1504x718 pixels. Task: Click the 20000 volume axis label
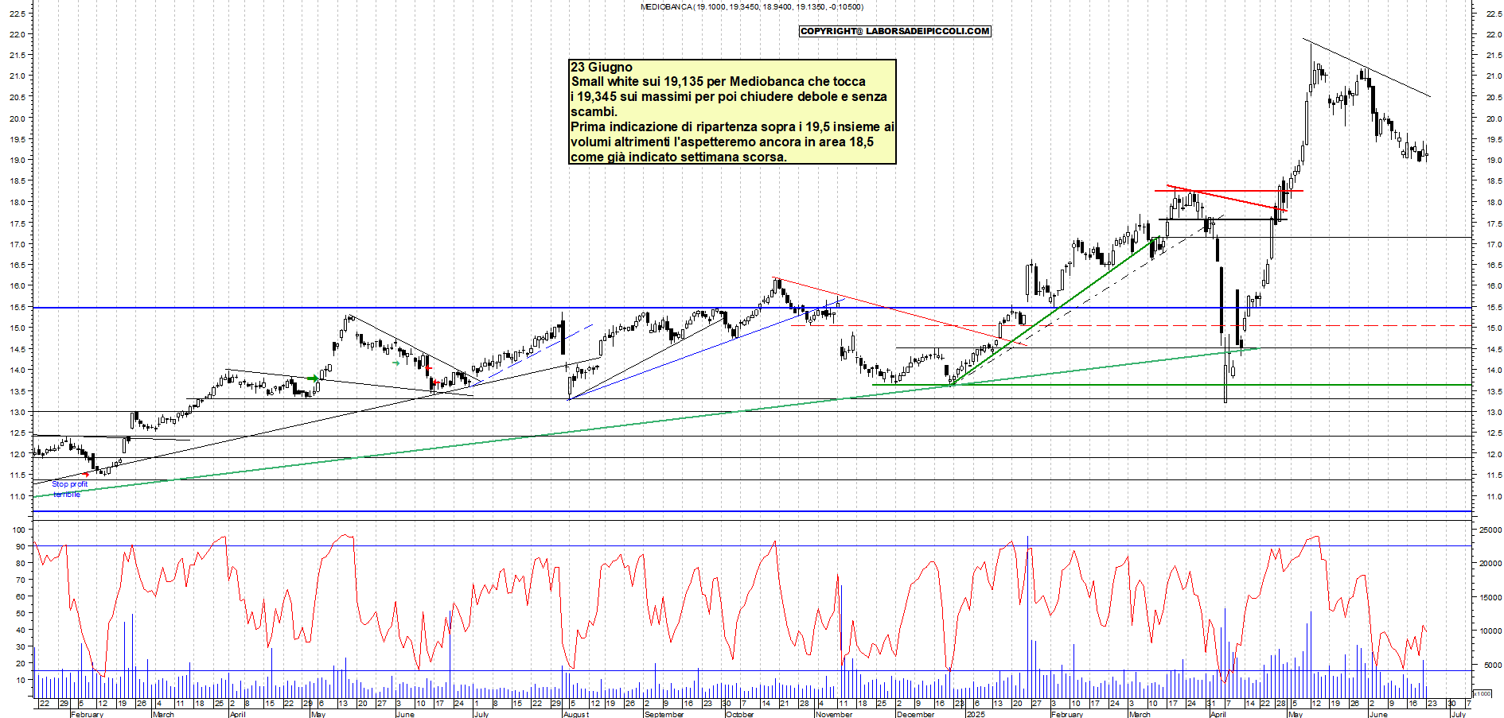pyautogui.click(x=1490, y=564)
